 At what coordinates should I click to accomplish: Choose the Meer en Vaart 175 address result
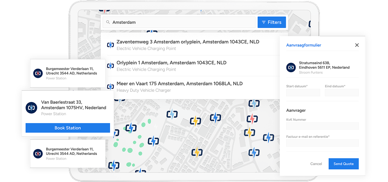click(180, 83)
